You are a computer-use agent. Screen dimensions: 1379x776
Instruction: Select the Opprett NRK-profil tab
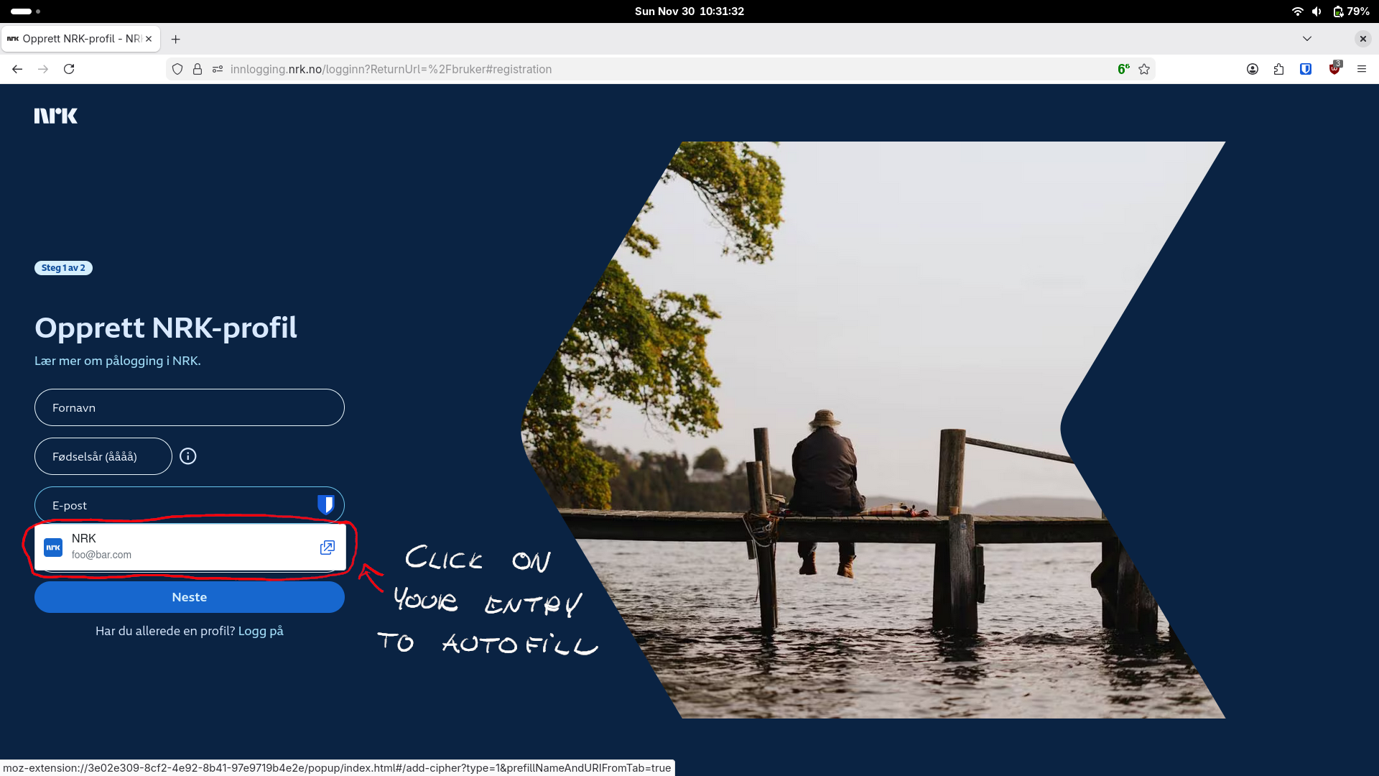(x=79, y=39)
